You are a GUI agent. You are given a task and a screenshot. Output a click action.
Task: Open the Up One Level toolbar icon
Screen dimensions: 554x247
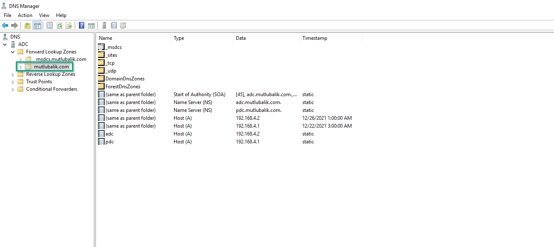click(27, 25)
